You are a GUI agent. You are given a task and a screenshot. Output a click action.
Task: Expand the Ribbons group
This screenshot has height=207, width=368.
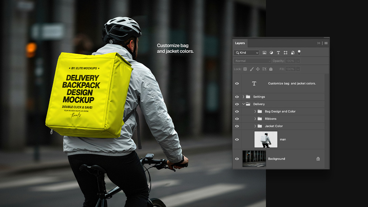pos(255,119)
